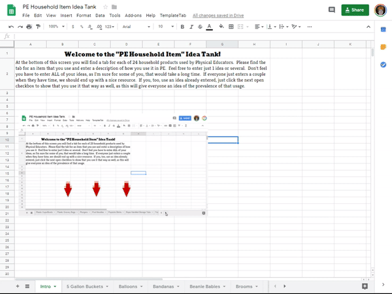Open text wrapping options
Image resolution: width=392 pixels, height=294 pixels.
pos(284,27)
